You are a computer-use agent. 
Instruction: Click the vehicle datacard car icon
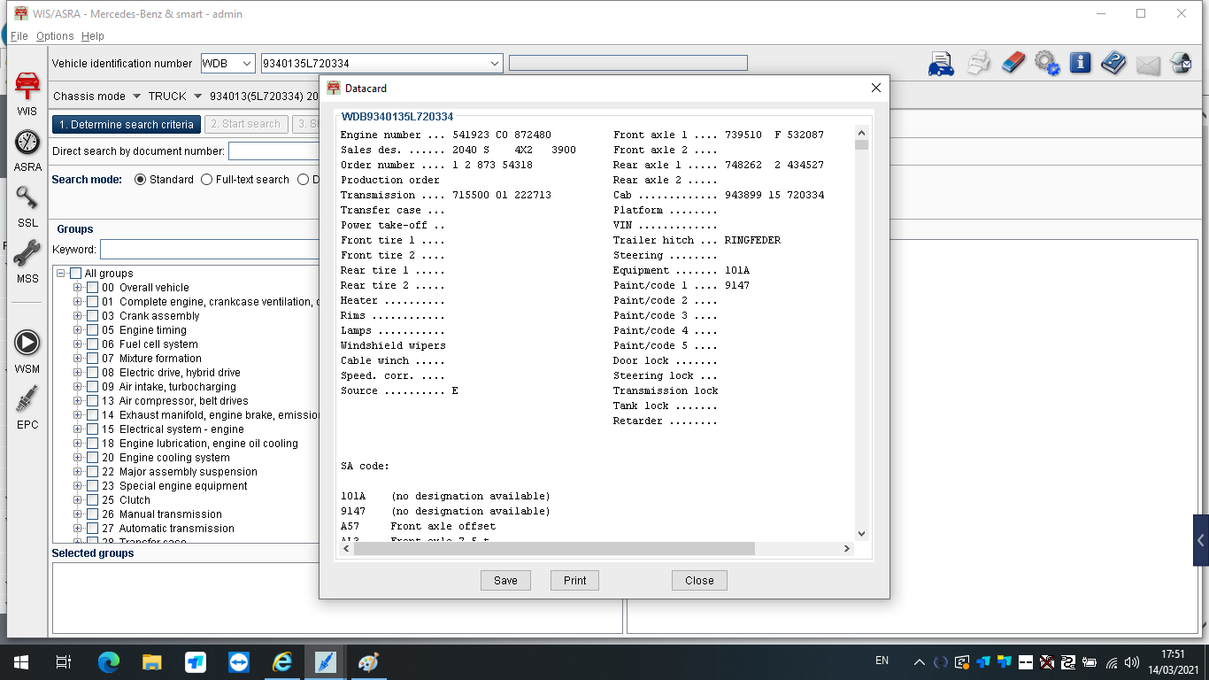941,64
